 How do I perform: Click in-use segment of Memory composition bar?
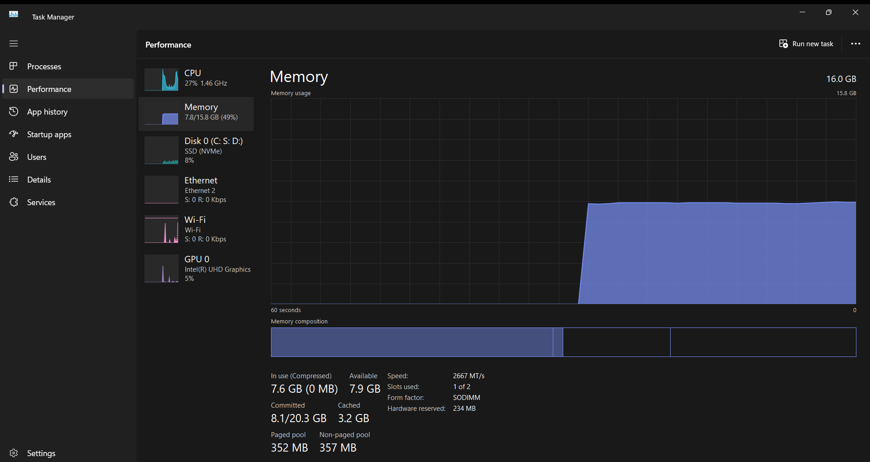(412, 342)
